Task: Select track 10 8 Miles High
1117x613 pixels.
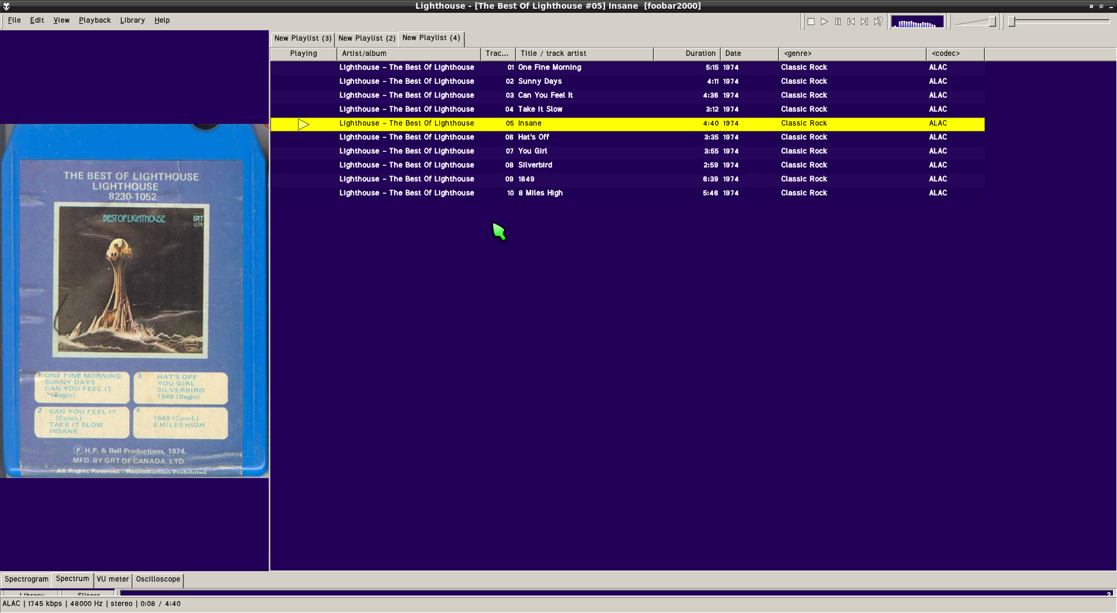Action: [x=628, y=193]
